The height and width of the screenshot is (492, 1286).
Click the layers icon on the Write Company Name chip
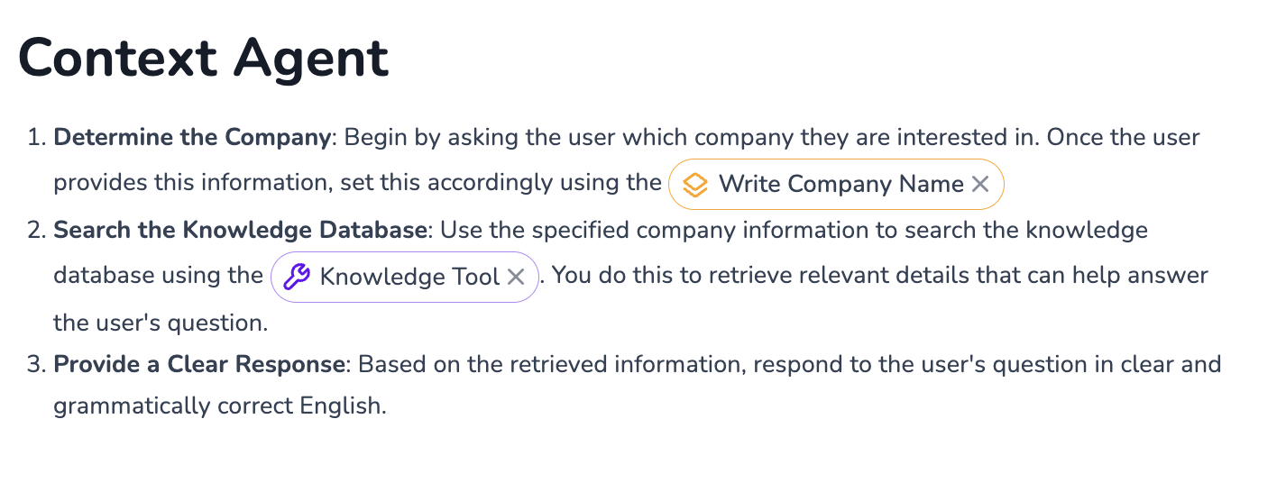[694, 185]
